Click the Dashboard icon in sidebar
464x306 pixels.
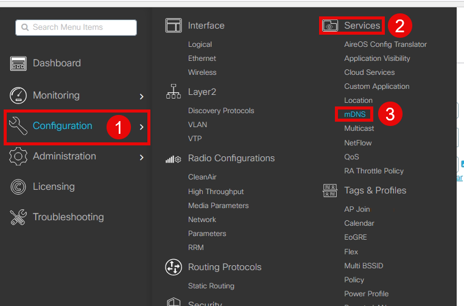click(x=18, y=63)
